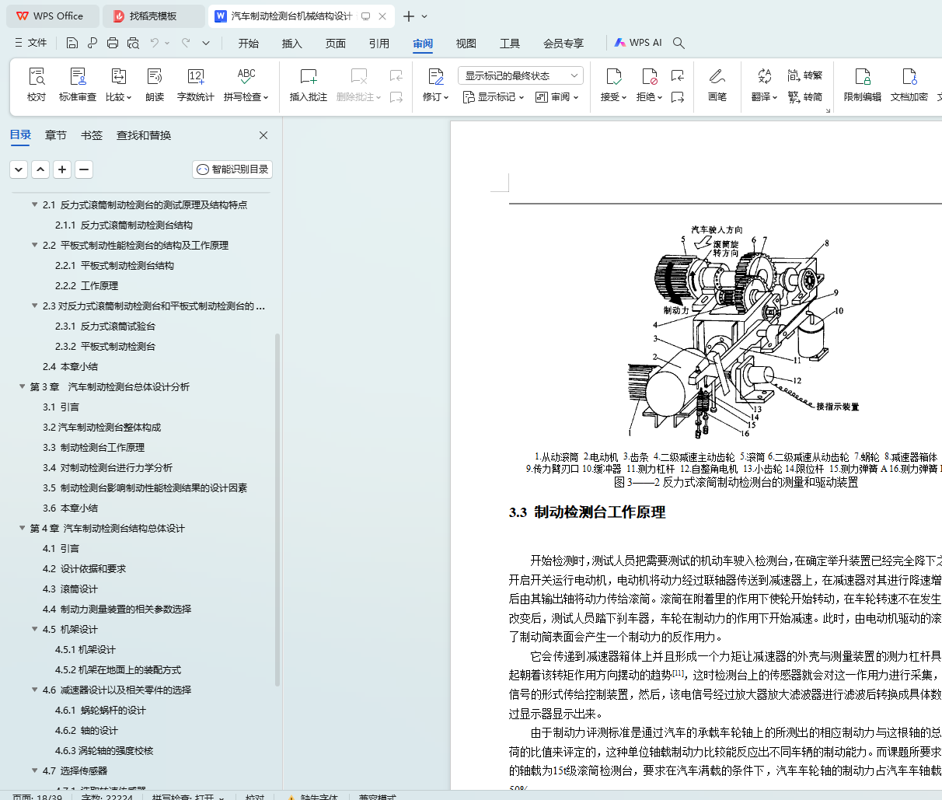The image size is (942, 800).
Task: Collapse the 第4章 outline chapter
Action: [x=22, y=529]
